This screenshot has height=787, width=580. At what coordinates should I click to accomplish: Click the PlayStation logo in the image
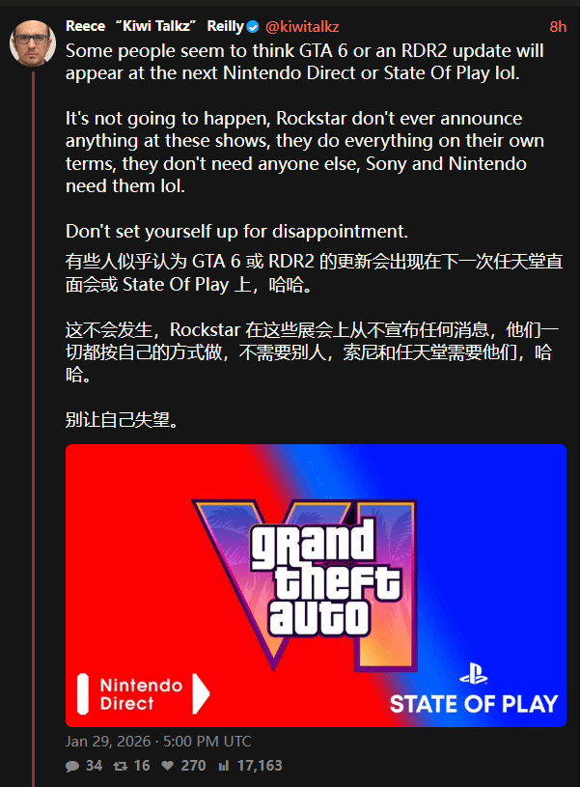tap(474, 674)
